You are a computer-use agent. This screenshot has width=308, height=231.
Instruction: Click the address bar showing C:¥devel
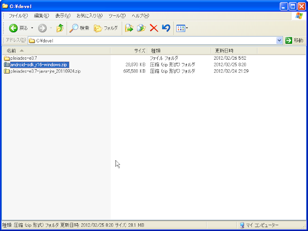click(155, 40)
